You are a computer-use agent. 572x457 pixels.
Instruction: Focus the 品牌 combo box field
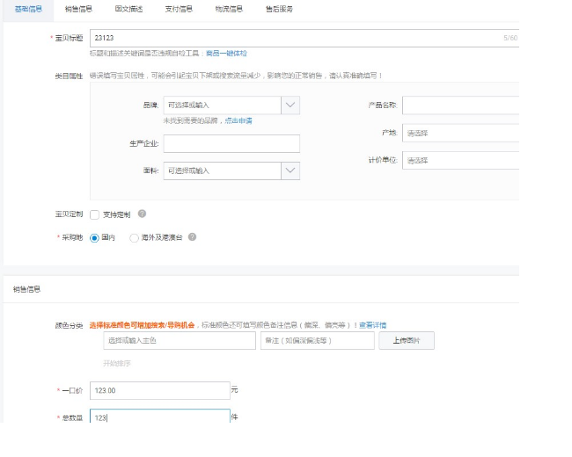tap(222, 105)
